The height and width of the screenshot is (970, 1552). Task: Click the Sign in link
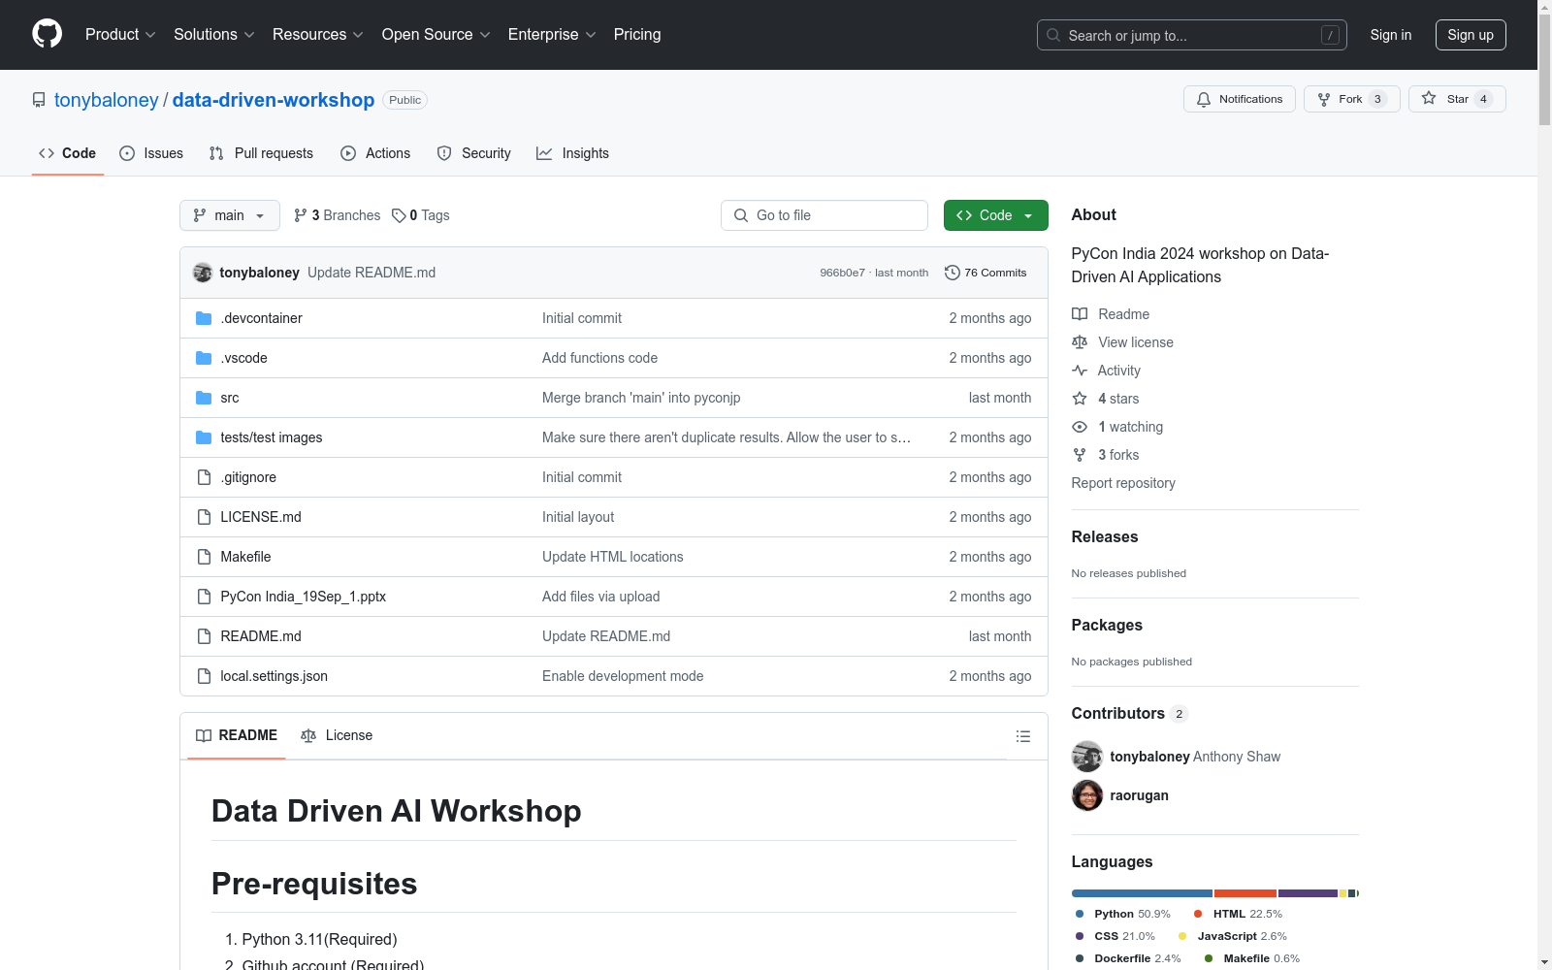tap(1391, 35)
